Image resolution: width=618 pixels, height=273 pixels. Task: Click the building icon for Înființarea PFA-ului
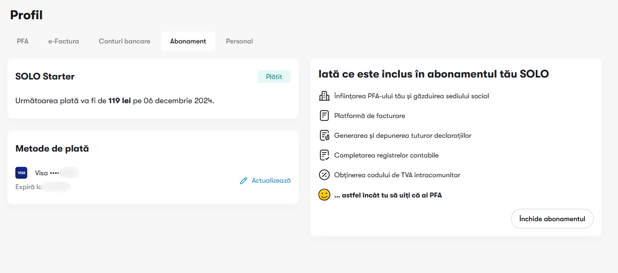point(324,96)
